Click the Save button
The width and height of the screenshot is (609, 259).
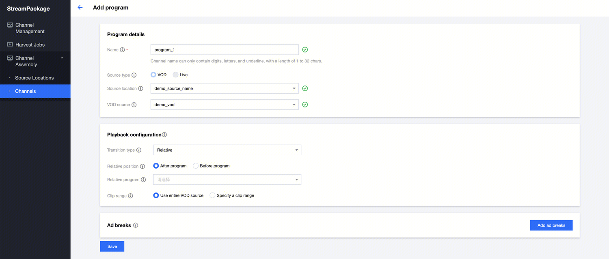tap(112, 246)
